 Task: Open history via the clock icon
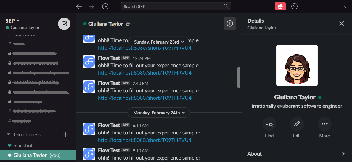click(105, 6)
